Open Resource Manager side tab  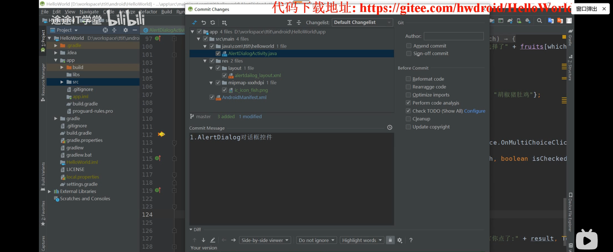(43, 81)
